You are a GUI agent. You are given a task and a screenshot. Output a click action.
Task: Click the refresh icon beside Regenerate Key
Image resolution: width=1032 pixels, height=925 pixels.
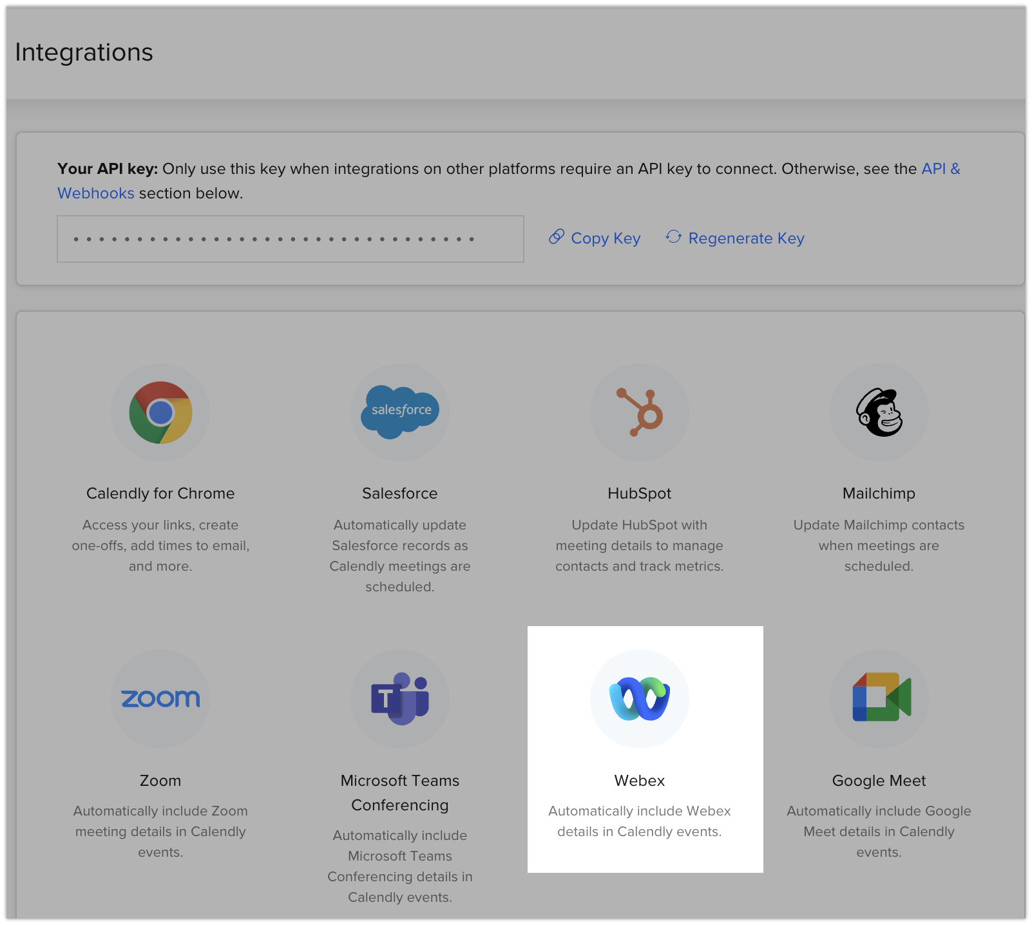(674, 237)
